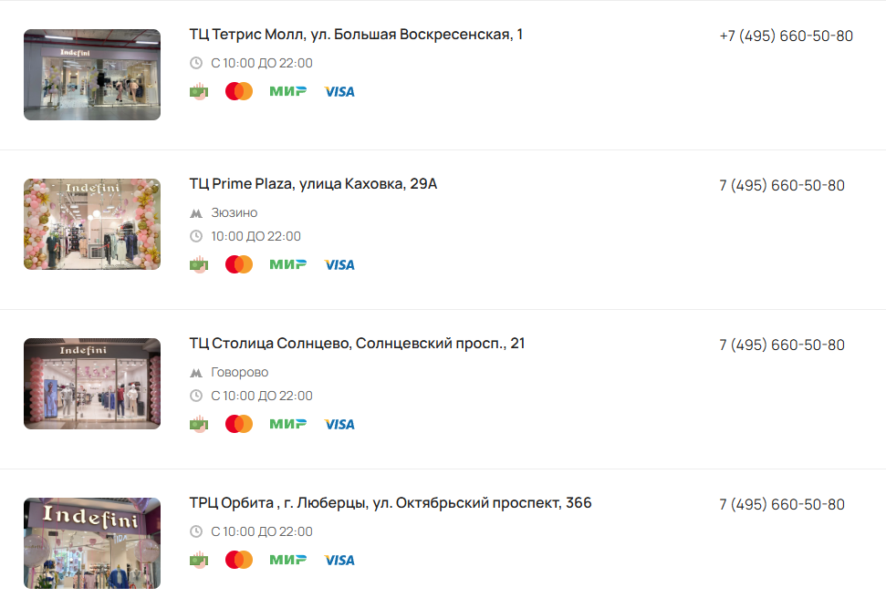Click the Visa icon for Тетрис Молл store
The height and width of the screenshot is (608, 886).
coord(339,91)
